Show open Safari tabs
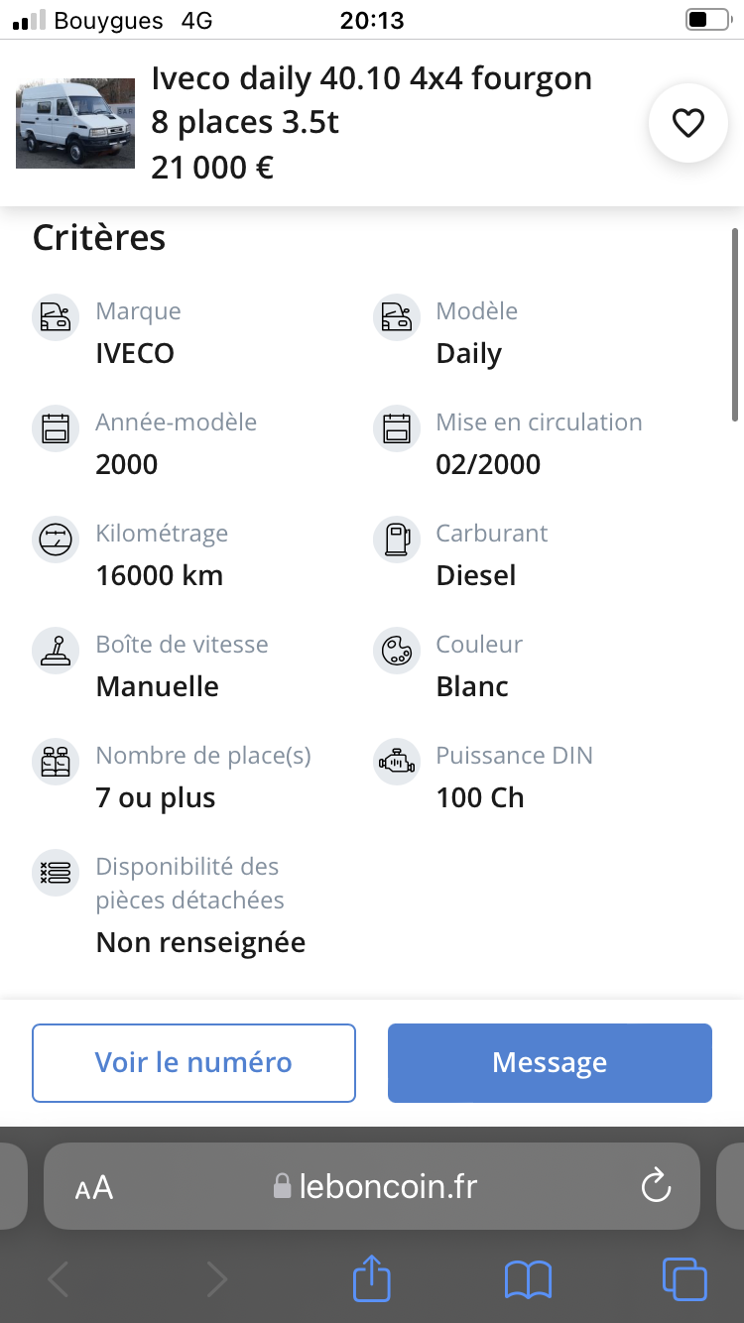744x1323 pixels. 683,1279
